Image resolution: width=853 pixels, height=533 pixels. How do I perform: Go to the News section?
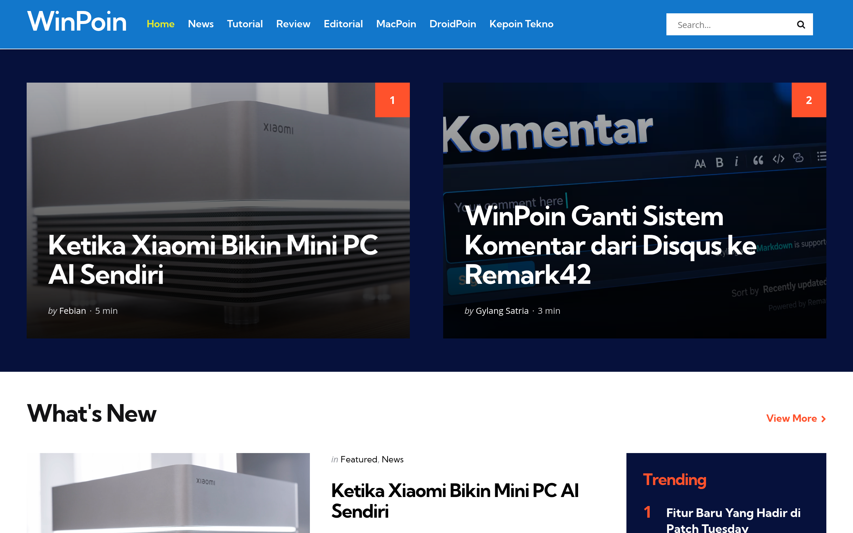[x=201, y=24]
